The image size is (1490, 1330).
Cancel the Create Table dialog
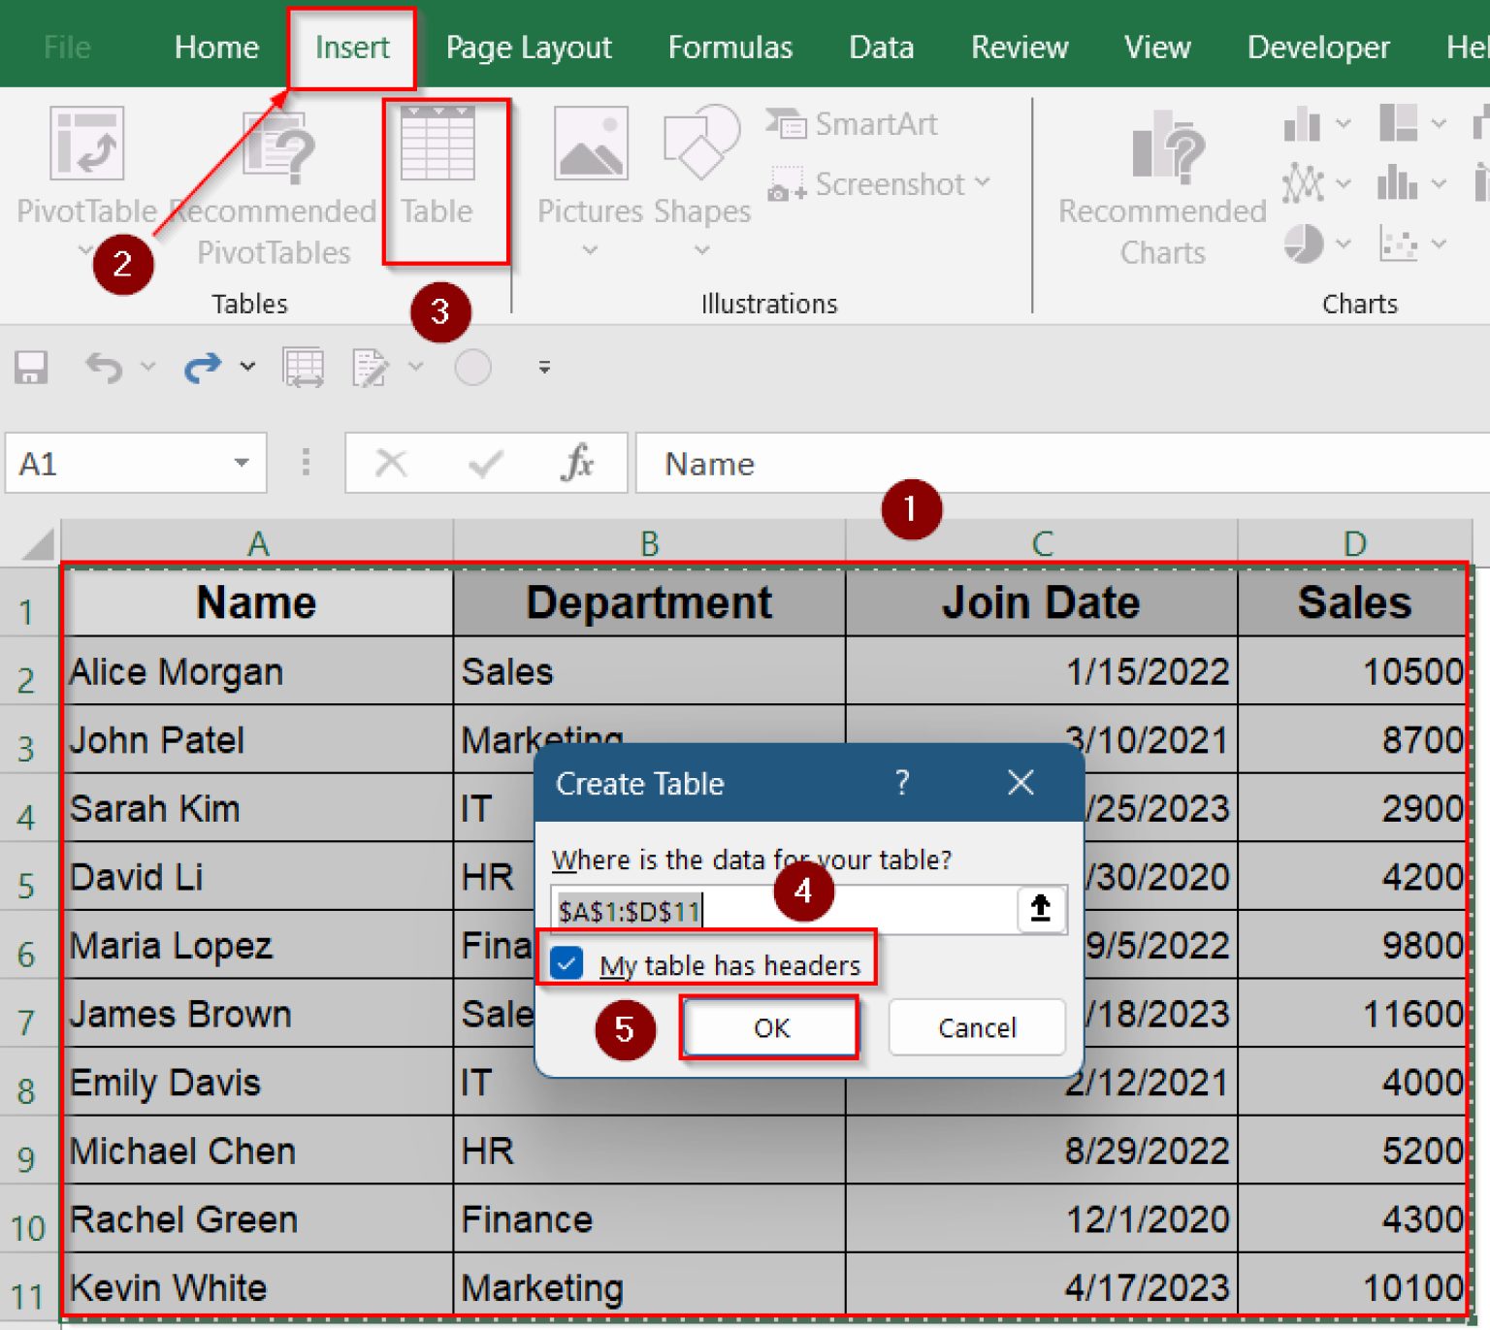click(976, 1027)
